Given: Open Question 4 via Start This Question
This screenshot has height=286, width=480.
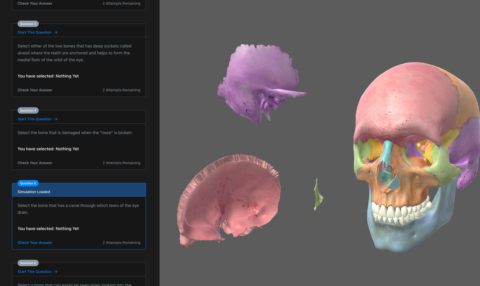Looking at the screenshot, I should pos(35,119).
